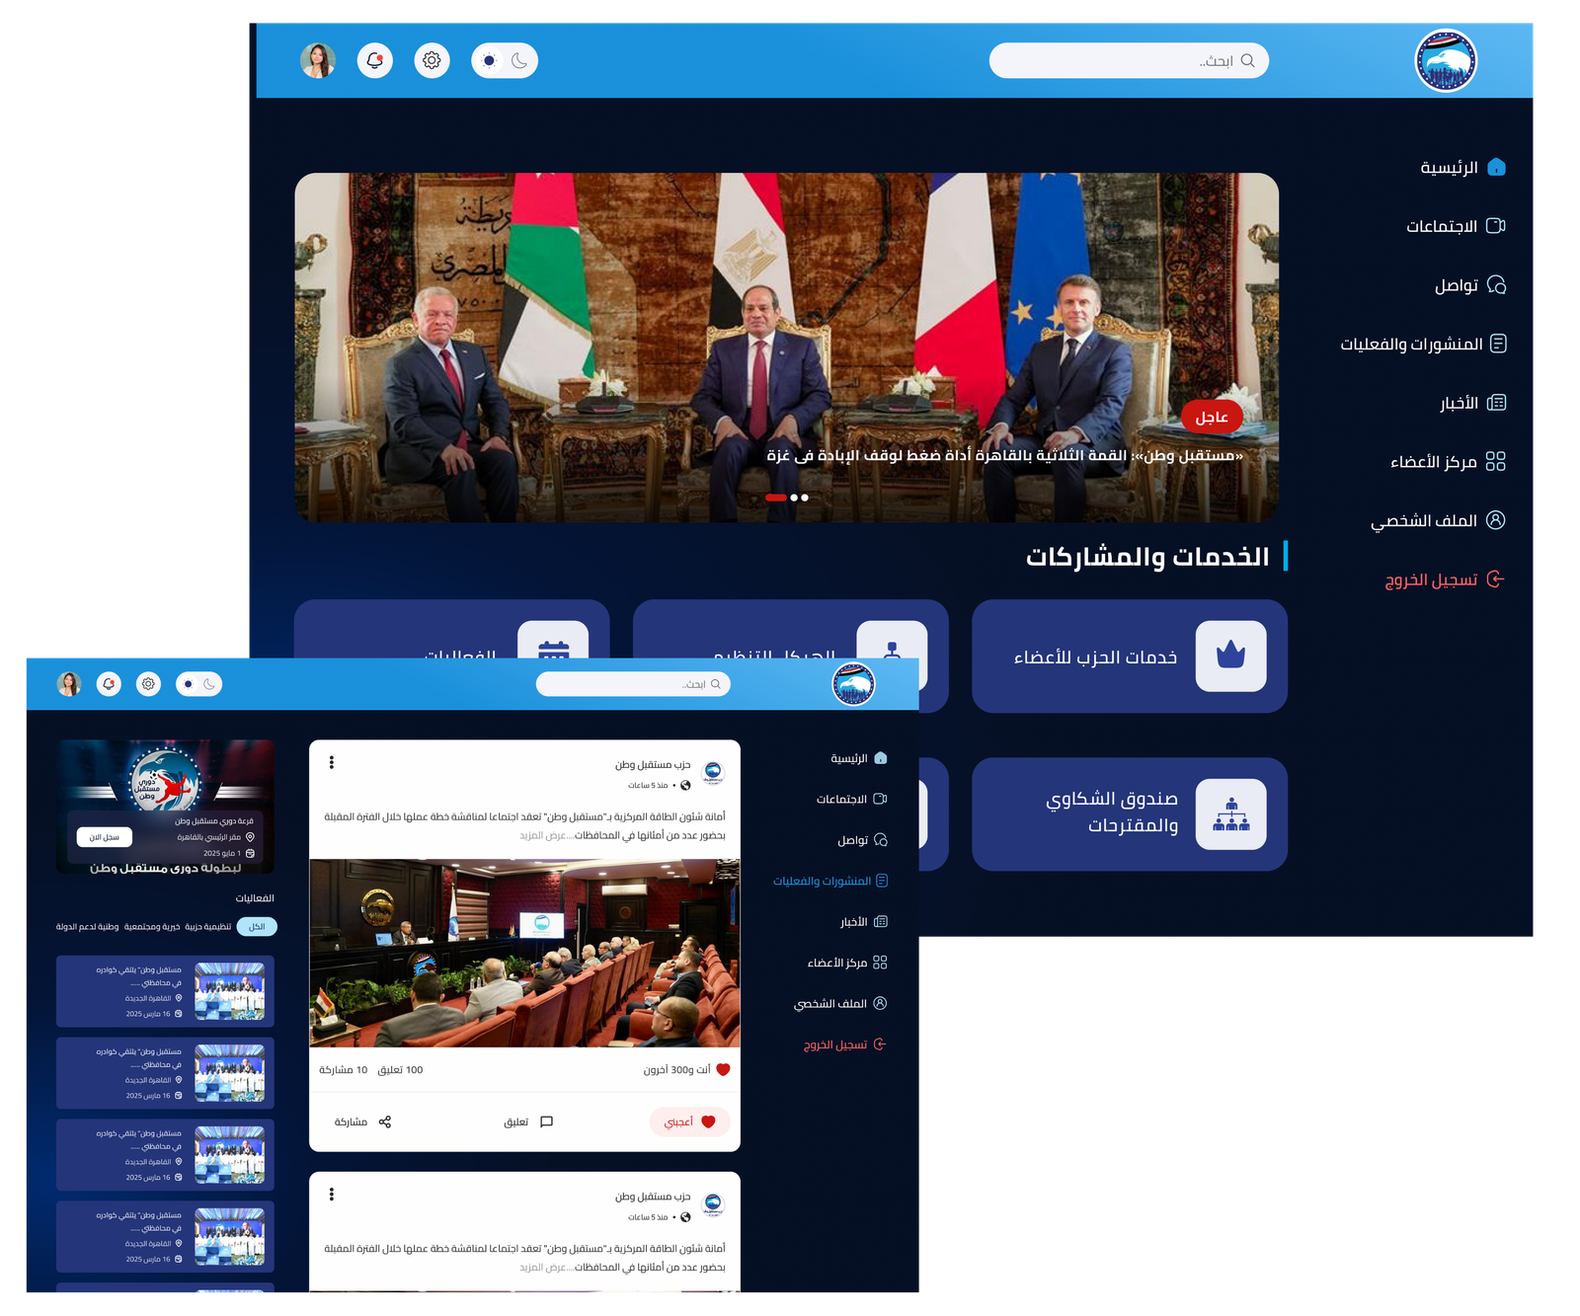
Task: Click the crown icon on خدمات الحزب للأعضاء card
Action: click(x=1230, y=656)
